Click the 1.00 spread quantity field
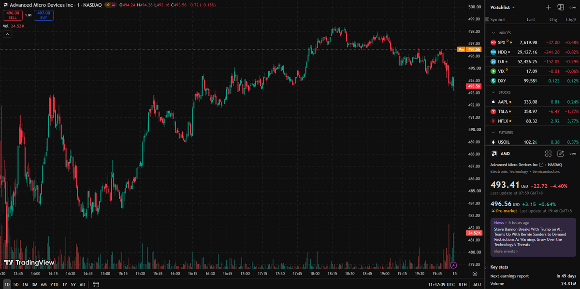580x289 pixels. (28, 15)
